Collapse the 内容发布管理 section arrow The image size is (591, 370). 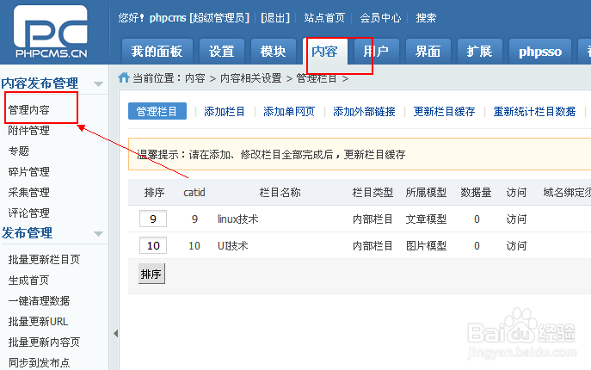[98, 83]
